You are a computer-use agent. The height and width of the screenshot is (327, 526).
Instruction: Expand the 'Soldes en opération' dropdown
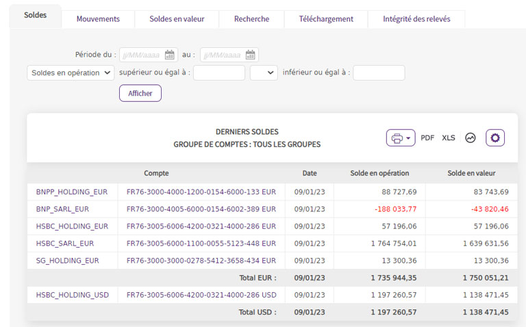tap(71, 73)
